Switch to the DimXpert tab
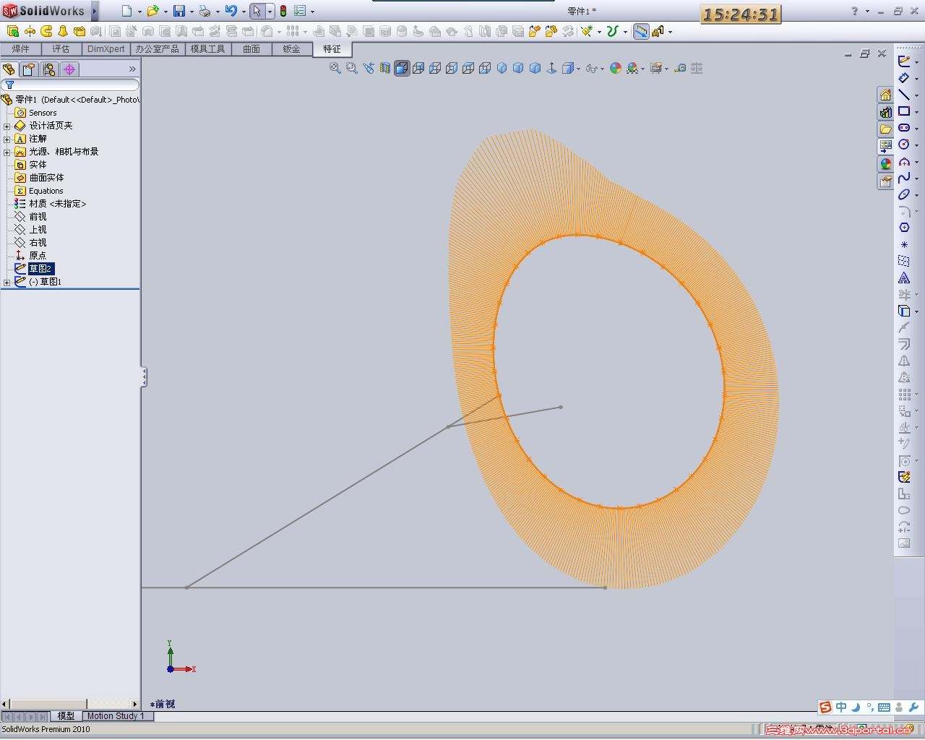This screenshot has height=740, width=925. click(106, 49)
